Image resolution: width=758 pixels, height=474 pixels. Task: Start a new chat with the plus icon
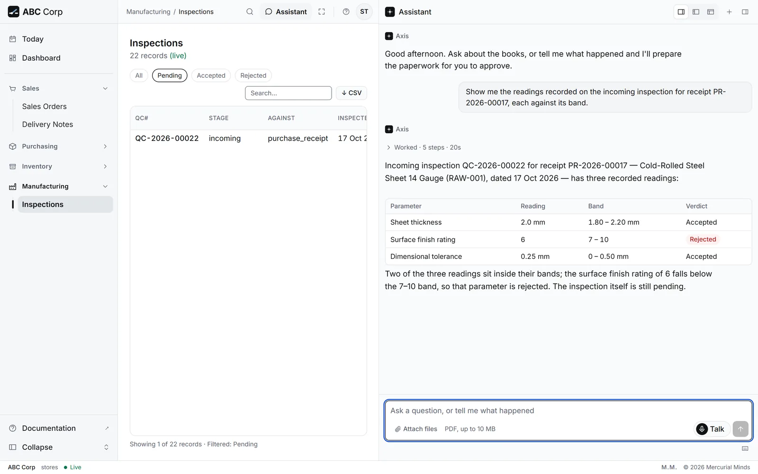point(730,12)
